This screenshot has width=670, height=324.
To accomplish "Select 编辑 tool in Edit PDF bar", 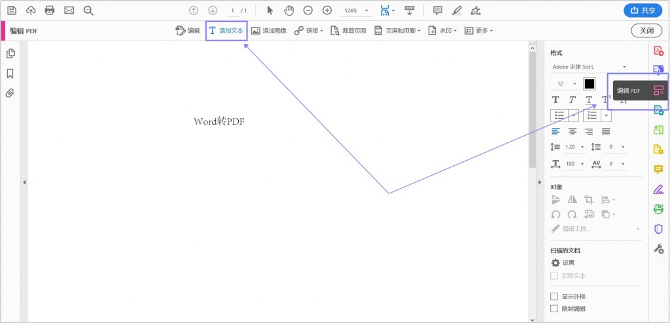I will point(188,31).
